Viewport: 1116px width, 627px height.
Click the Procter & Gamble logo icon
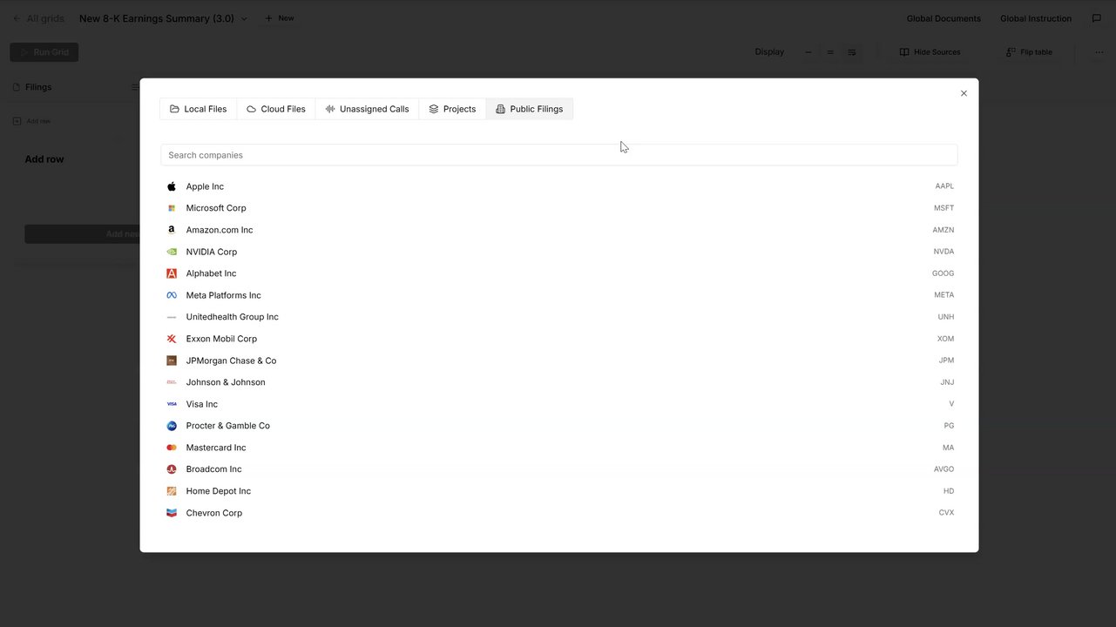(172, 426)
